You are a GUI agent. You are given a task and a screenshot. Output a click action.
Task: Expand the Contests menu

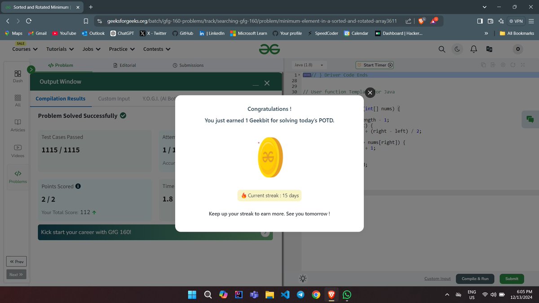tap(157, 49)
